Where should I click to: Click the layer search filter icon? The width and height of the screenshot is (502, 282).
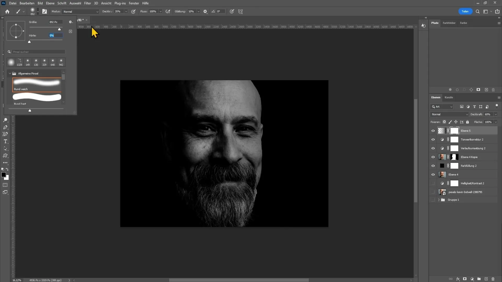coord(434,106)
